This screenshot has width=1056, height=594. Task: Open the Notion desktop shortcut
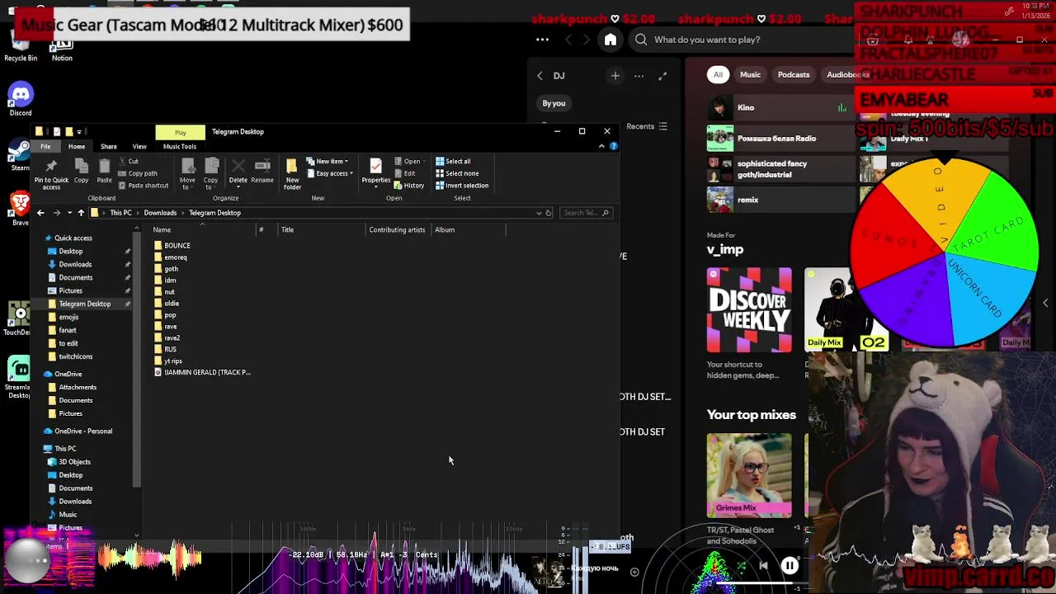pyautogui.click(x=62, y=48)
